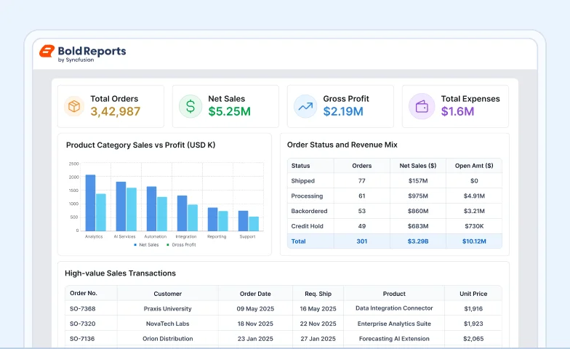This screenshot has height=349, width=570.
Task: Click the Total row label
Action: [298, 241]
